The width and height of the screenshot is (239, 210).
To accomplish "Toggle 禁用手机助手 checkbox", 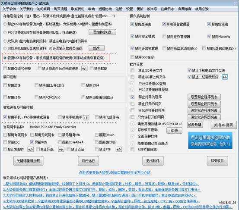I will (60, 117).
